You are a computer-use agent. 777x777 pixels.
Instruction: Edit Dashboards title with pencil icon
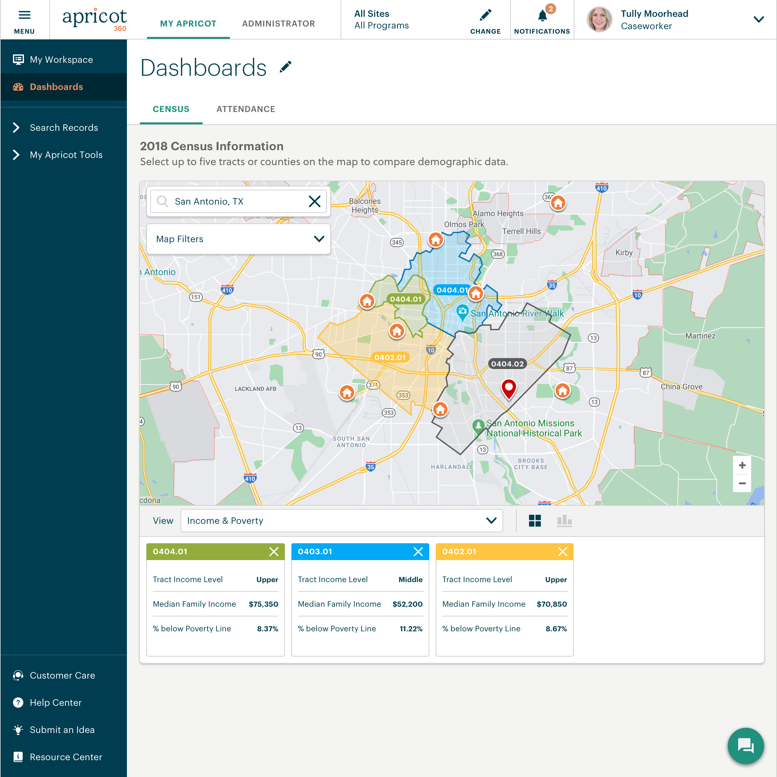(285, 67)
